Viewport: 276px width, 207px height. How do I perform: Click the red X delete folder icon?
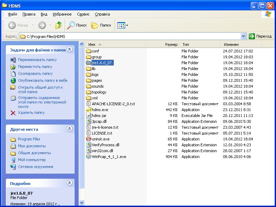tap(13, 113)
